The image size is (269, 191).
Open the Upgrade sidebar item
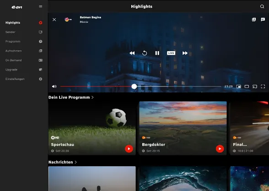click(24, 69)
